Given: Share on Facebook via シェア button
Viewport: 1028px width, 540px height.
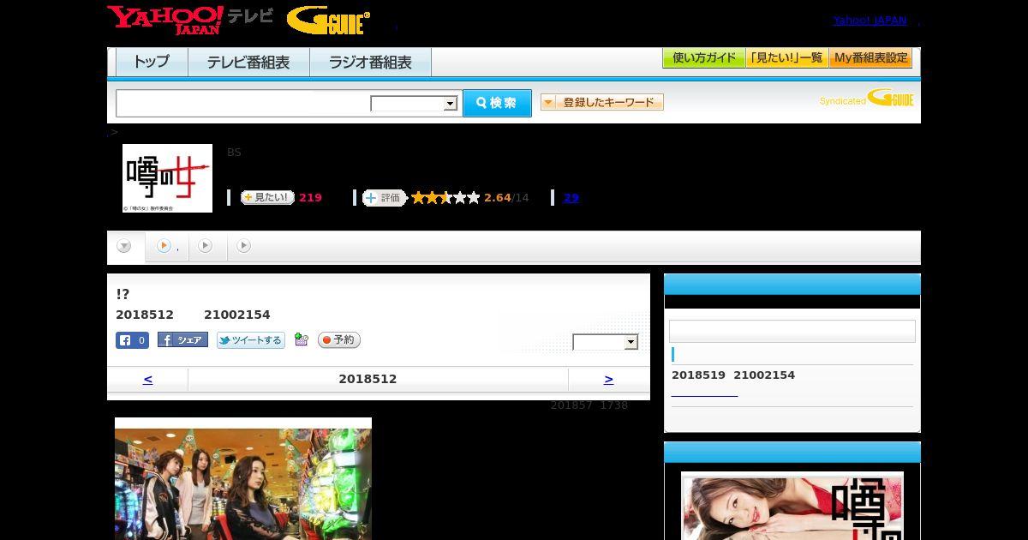Looking at the screenshot, I should [182, 340].
